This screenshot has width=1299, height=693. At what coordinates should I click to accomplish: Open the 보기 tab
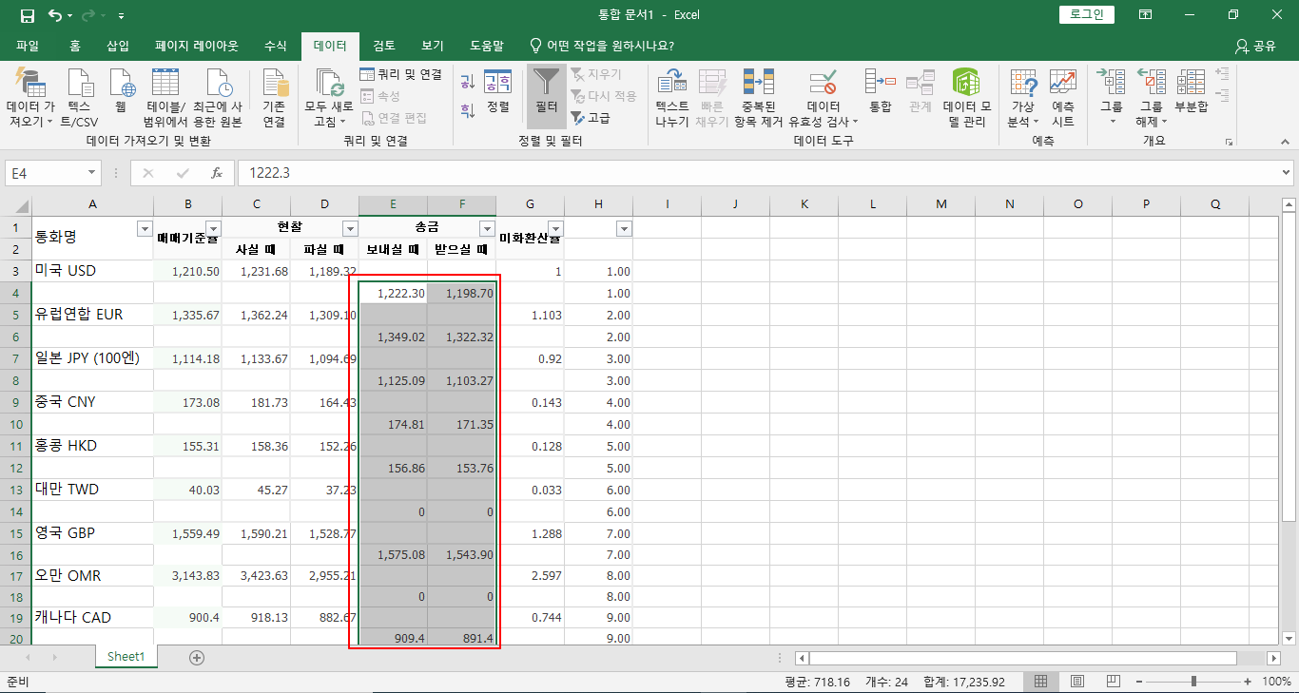coord(433,46)
